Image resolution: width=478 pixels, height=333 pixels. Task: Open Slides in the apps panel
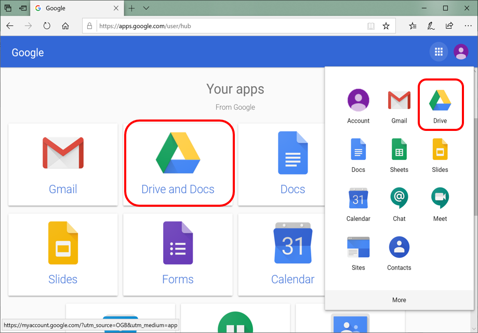[440, 155]
